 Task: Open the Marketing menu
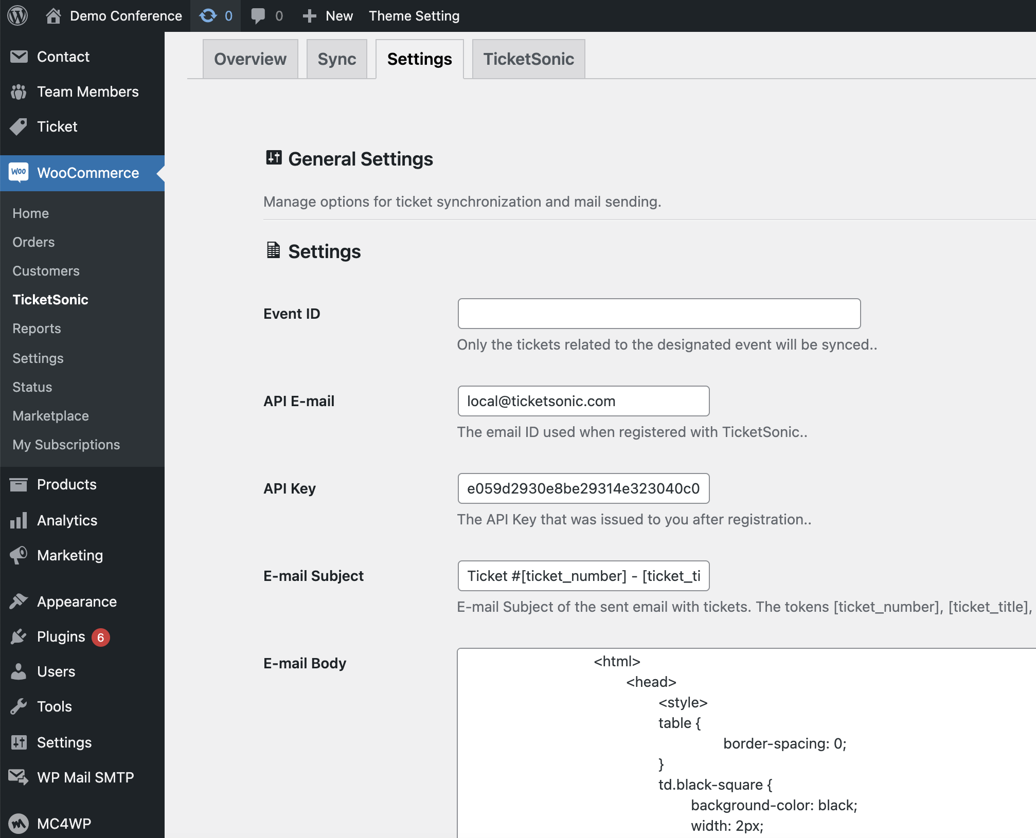point(70,555)
